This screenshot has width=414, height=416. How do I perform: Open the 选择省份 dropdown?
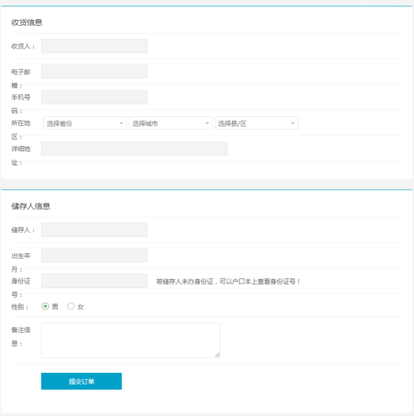pyautogui.click(x=85, y=123)
